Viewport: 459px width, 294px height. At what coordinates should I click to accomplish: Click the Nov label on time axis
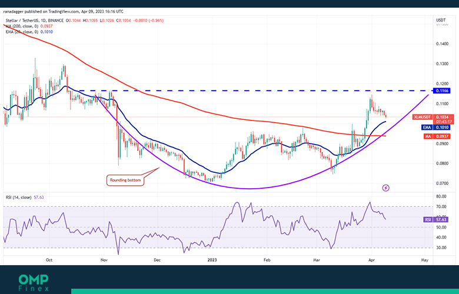tap(104, 260)
